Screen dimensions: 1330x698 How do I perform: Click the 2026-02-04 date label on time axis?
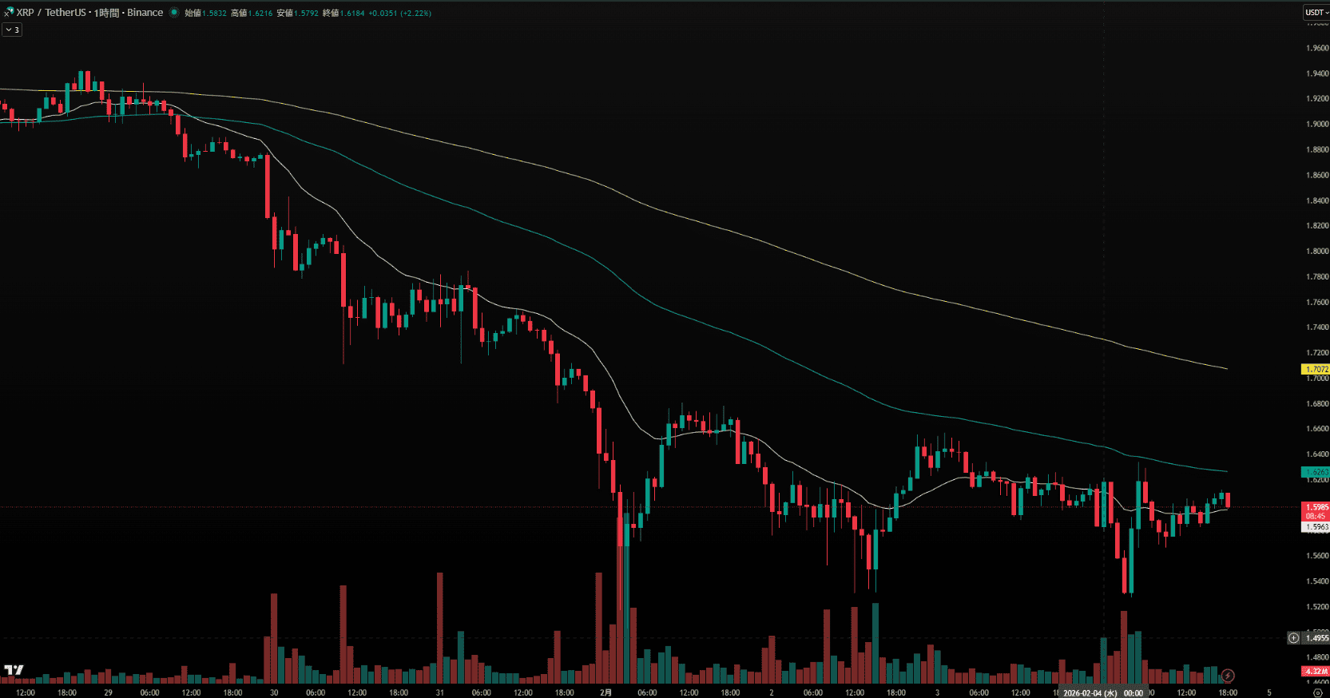pos(1090,693)
